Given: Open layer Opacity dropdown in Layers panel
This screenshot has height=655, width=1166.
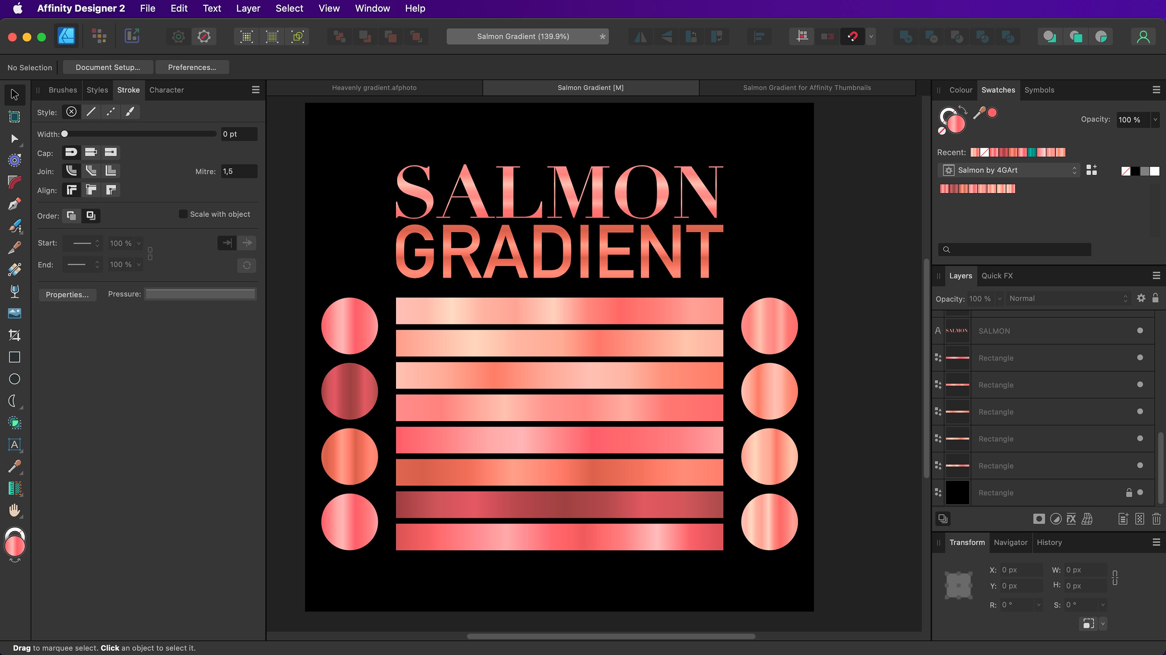Looking at the screenshot, I should [999, 298].
